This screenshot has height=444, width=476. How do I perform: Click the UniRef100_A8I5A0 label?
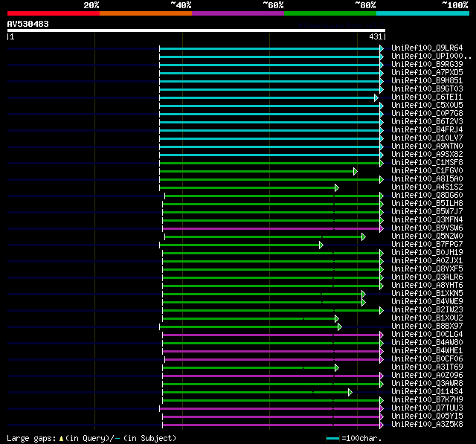coord(427,179)
